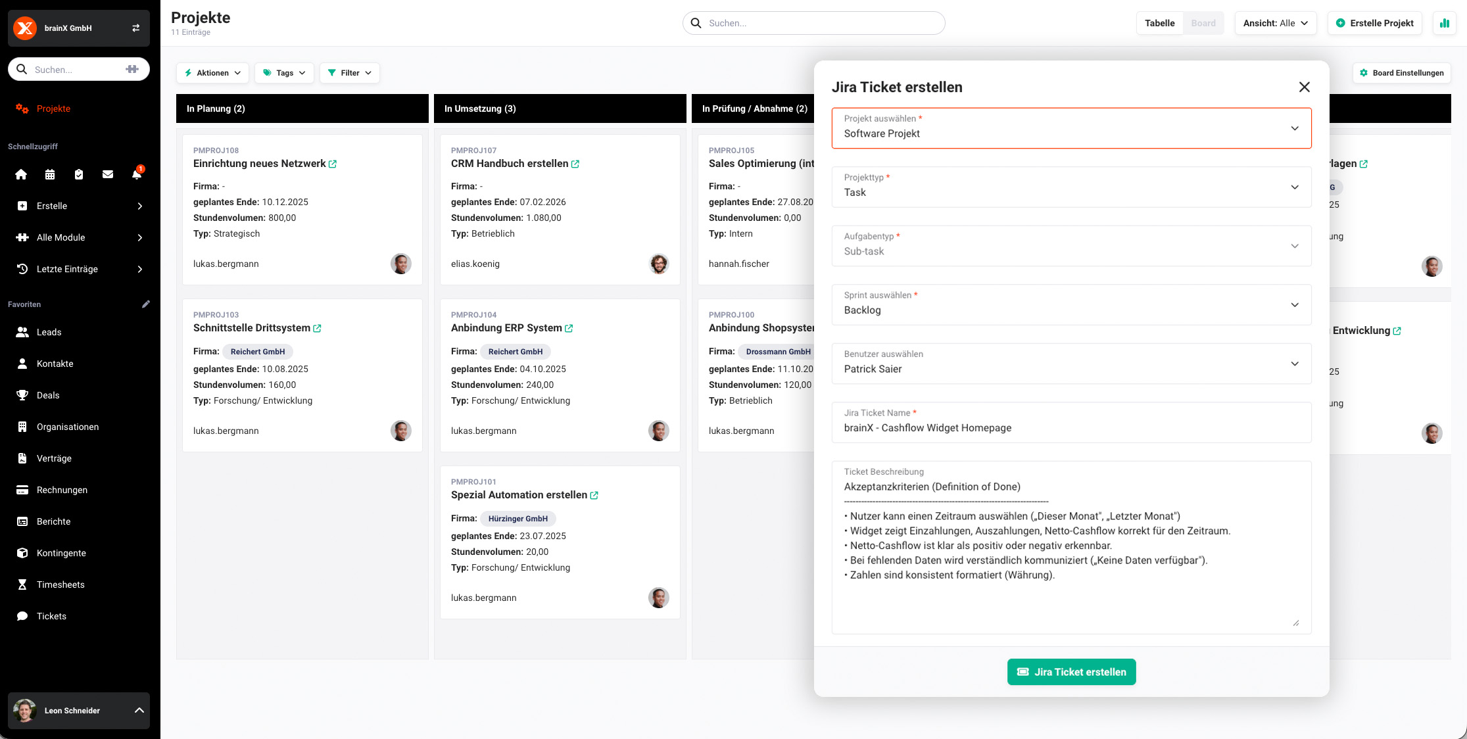This screenshot has height=739, width=1467.
Task: Open the envelope mail icon
Action: (107, 174)
